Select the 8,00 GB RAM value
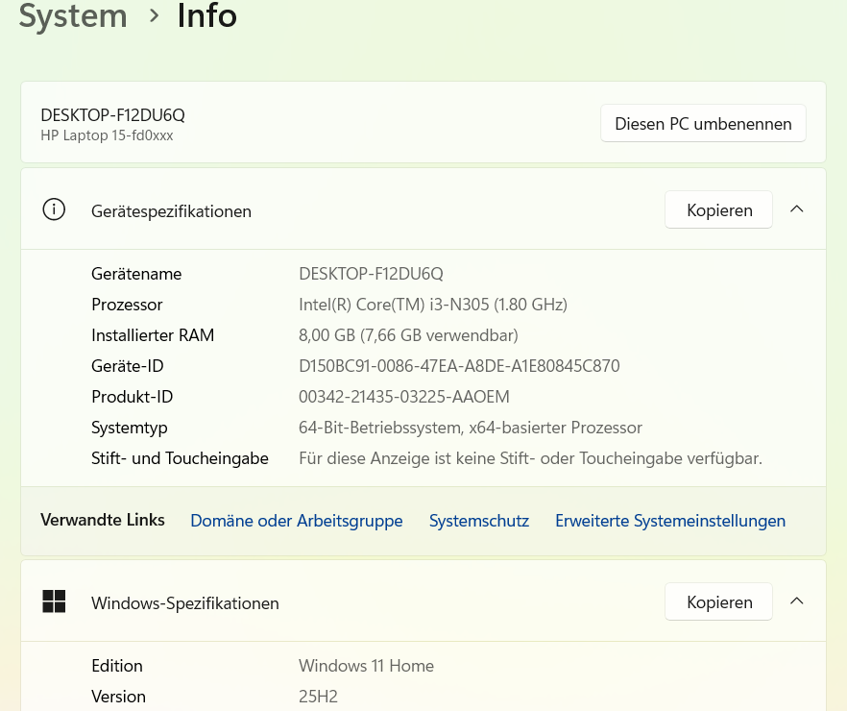847x711 pixels. click(408, 335)
